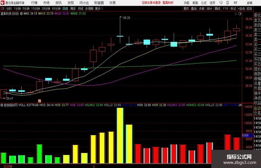
Task: Expand the 股朋指标网 volume indicator dropdown
Action: [x=2, y=105]
